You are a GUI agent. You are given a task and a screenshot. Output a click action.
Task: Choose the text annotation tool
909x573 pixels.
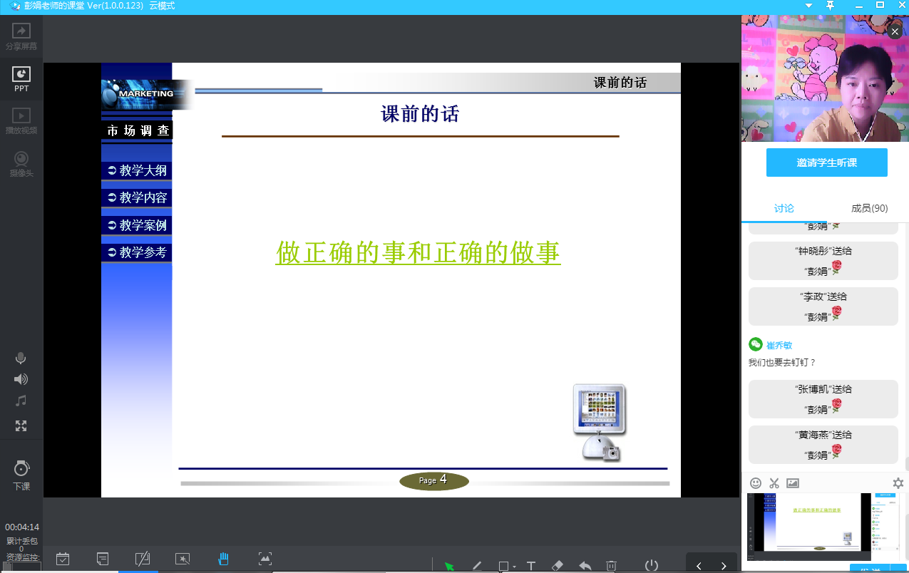(531, 566)
